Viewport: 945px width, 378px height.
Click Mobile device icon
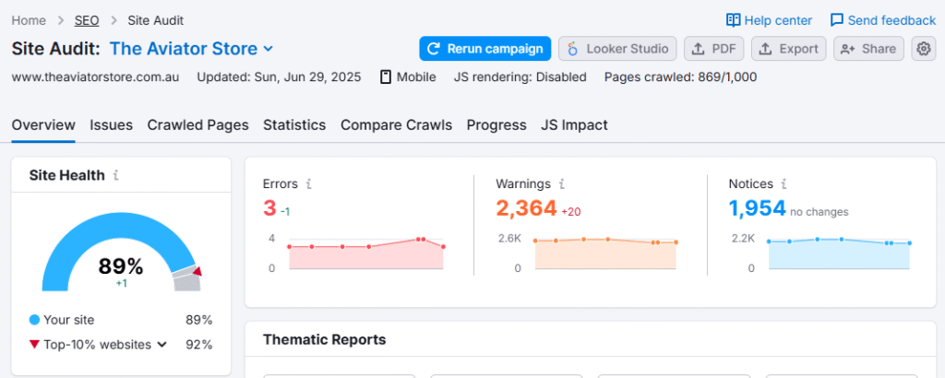pyautogui.click(x=386, y=77)
